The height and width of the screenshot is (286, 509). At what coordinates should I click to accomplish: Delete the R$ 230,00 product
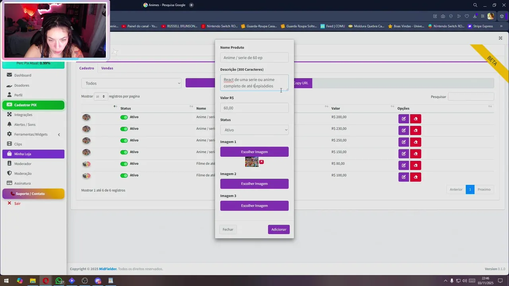416,130
